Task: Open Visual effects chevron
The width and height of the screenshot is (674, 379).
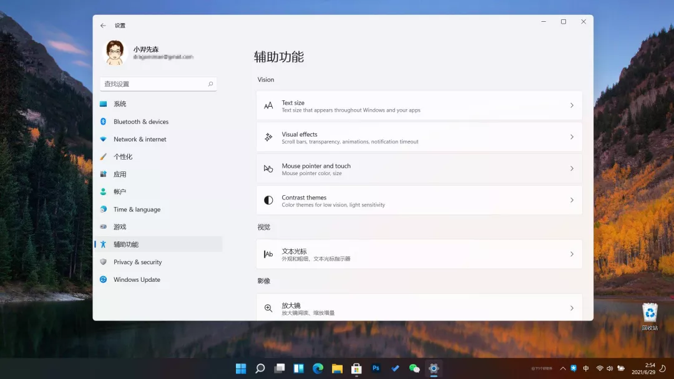Action: 572,137
